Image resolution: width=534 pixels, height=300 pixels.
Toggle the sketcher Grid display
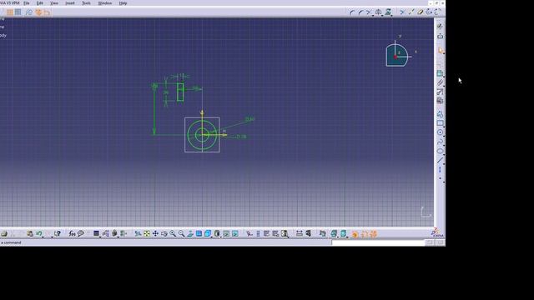click(9, 12)
